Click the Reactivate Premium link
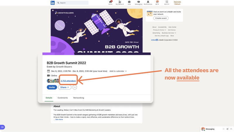The height and width of the screenshot is (132, 234). [177, 3]
